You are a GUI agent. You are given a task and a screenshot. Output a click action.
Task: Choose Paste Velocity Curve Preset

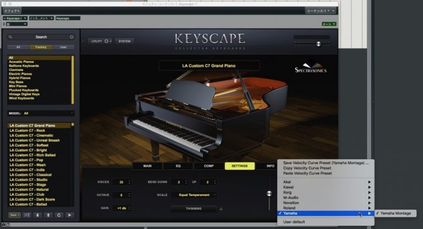click(326, 173)
